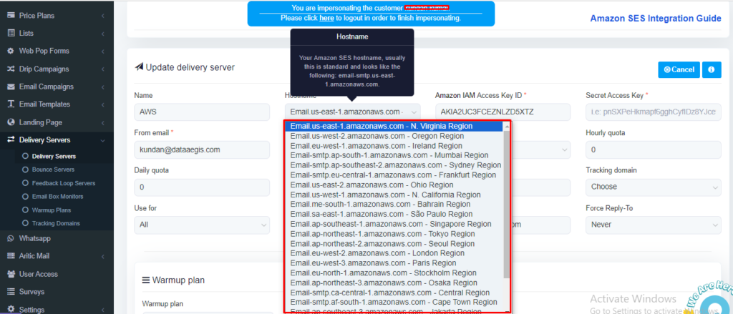Click the Price Plans card icon
Screen dimensions: 733x314
tap(11, 16)
